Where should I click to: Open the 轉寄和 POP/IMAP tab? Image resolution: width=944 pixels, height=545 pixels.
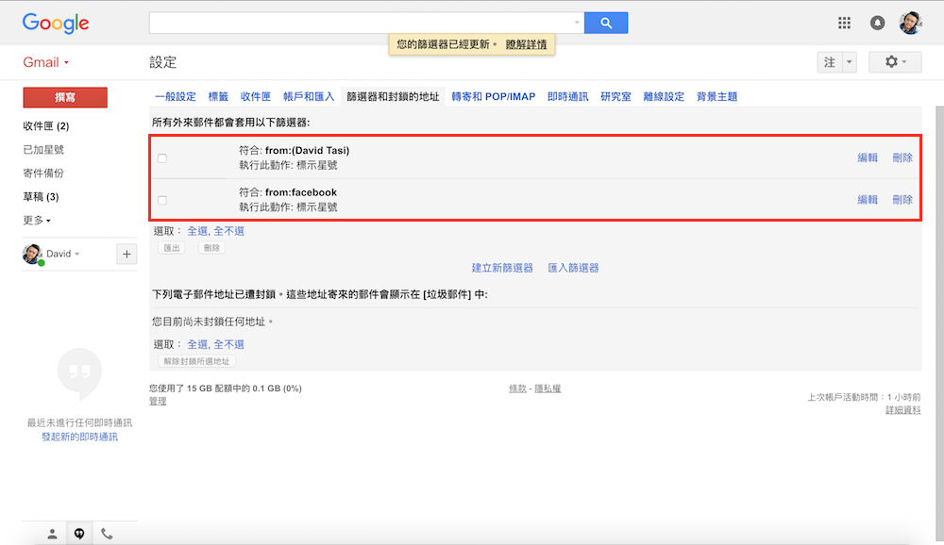click(x=493, y=96)
